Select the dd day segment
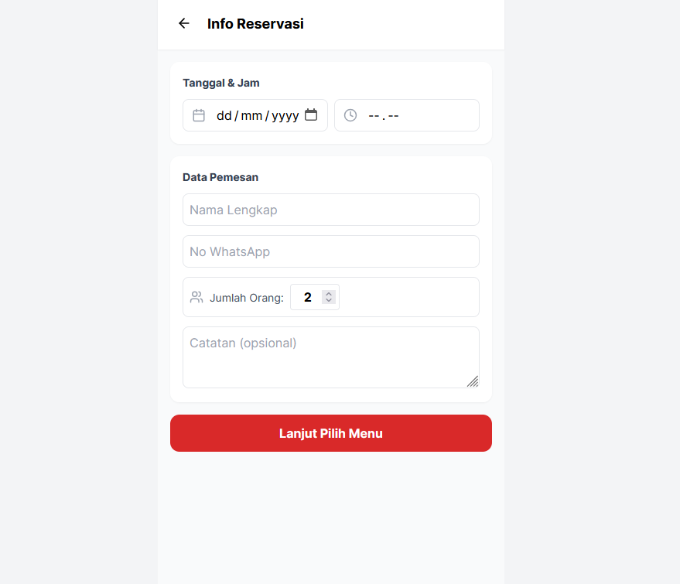The image size is (680, 584). pos(224,115)
